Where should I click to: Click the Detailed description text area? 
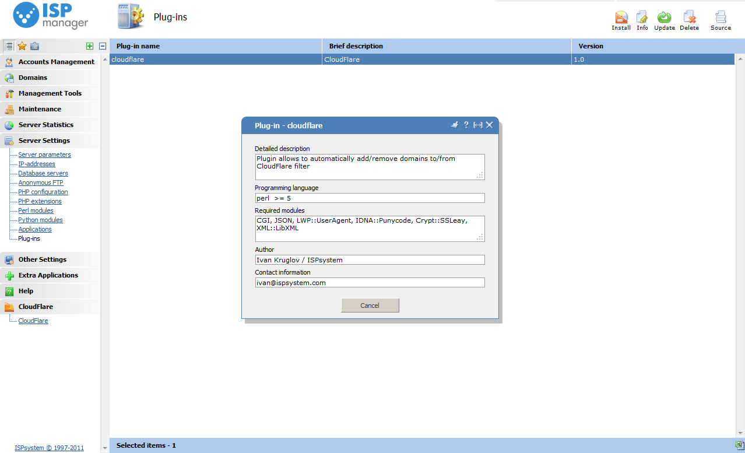point(370,167)
